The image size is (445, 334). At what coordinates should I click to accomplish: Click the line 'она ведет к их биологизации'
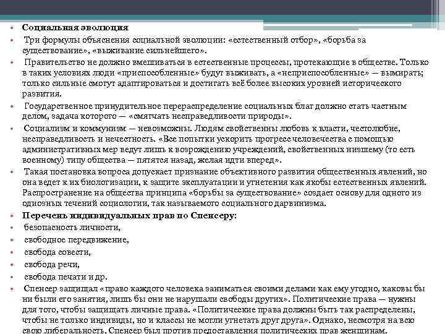(x=224, y=182)
